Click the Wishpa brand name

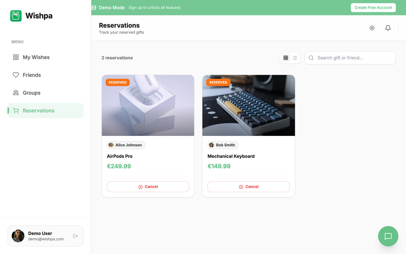click(x=39, y=16)
